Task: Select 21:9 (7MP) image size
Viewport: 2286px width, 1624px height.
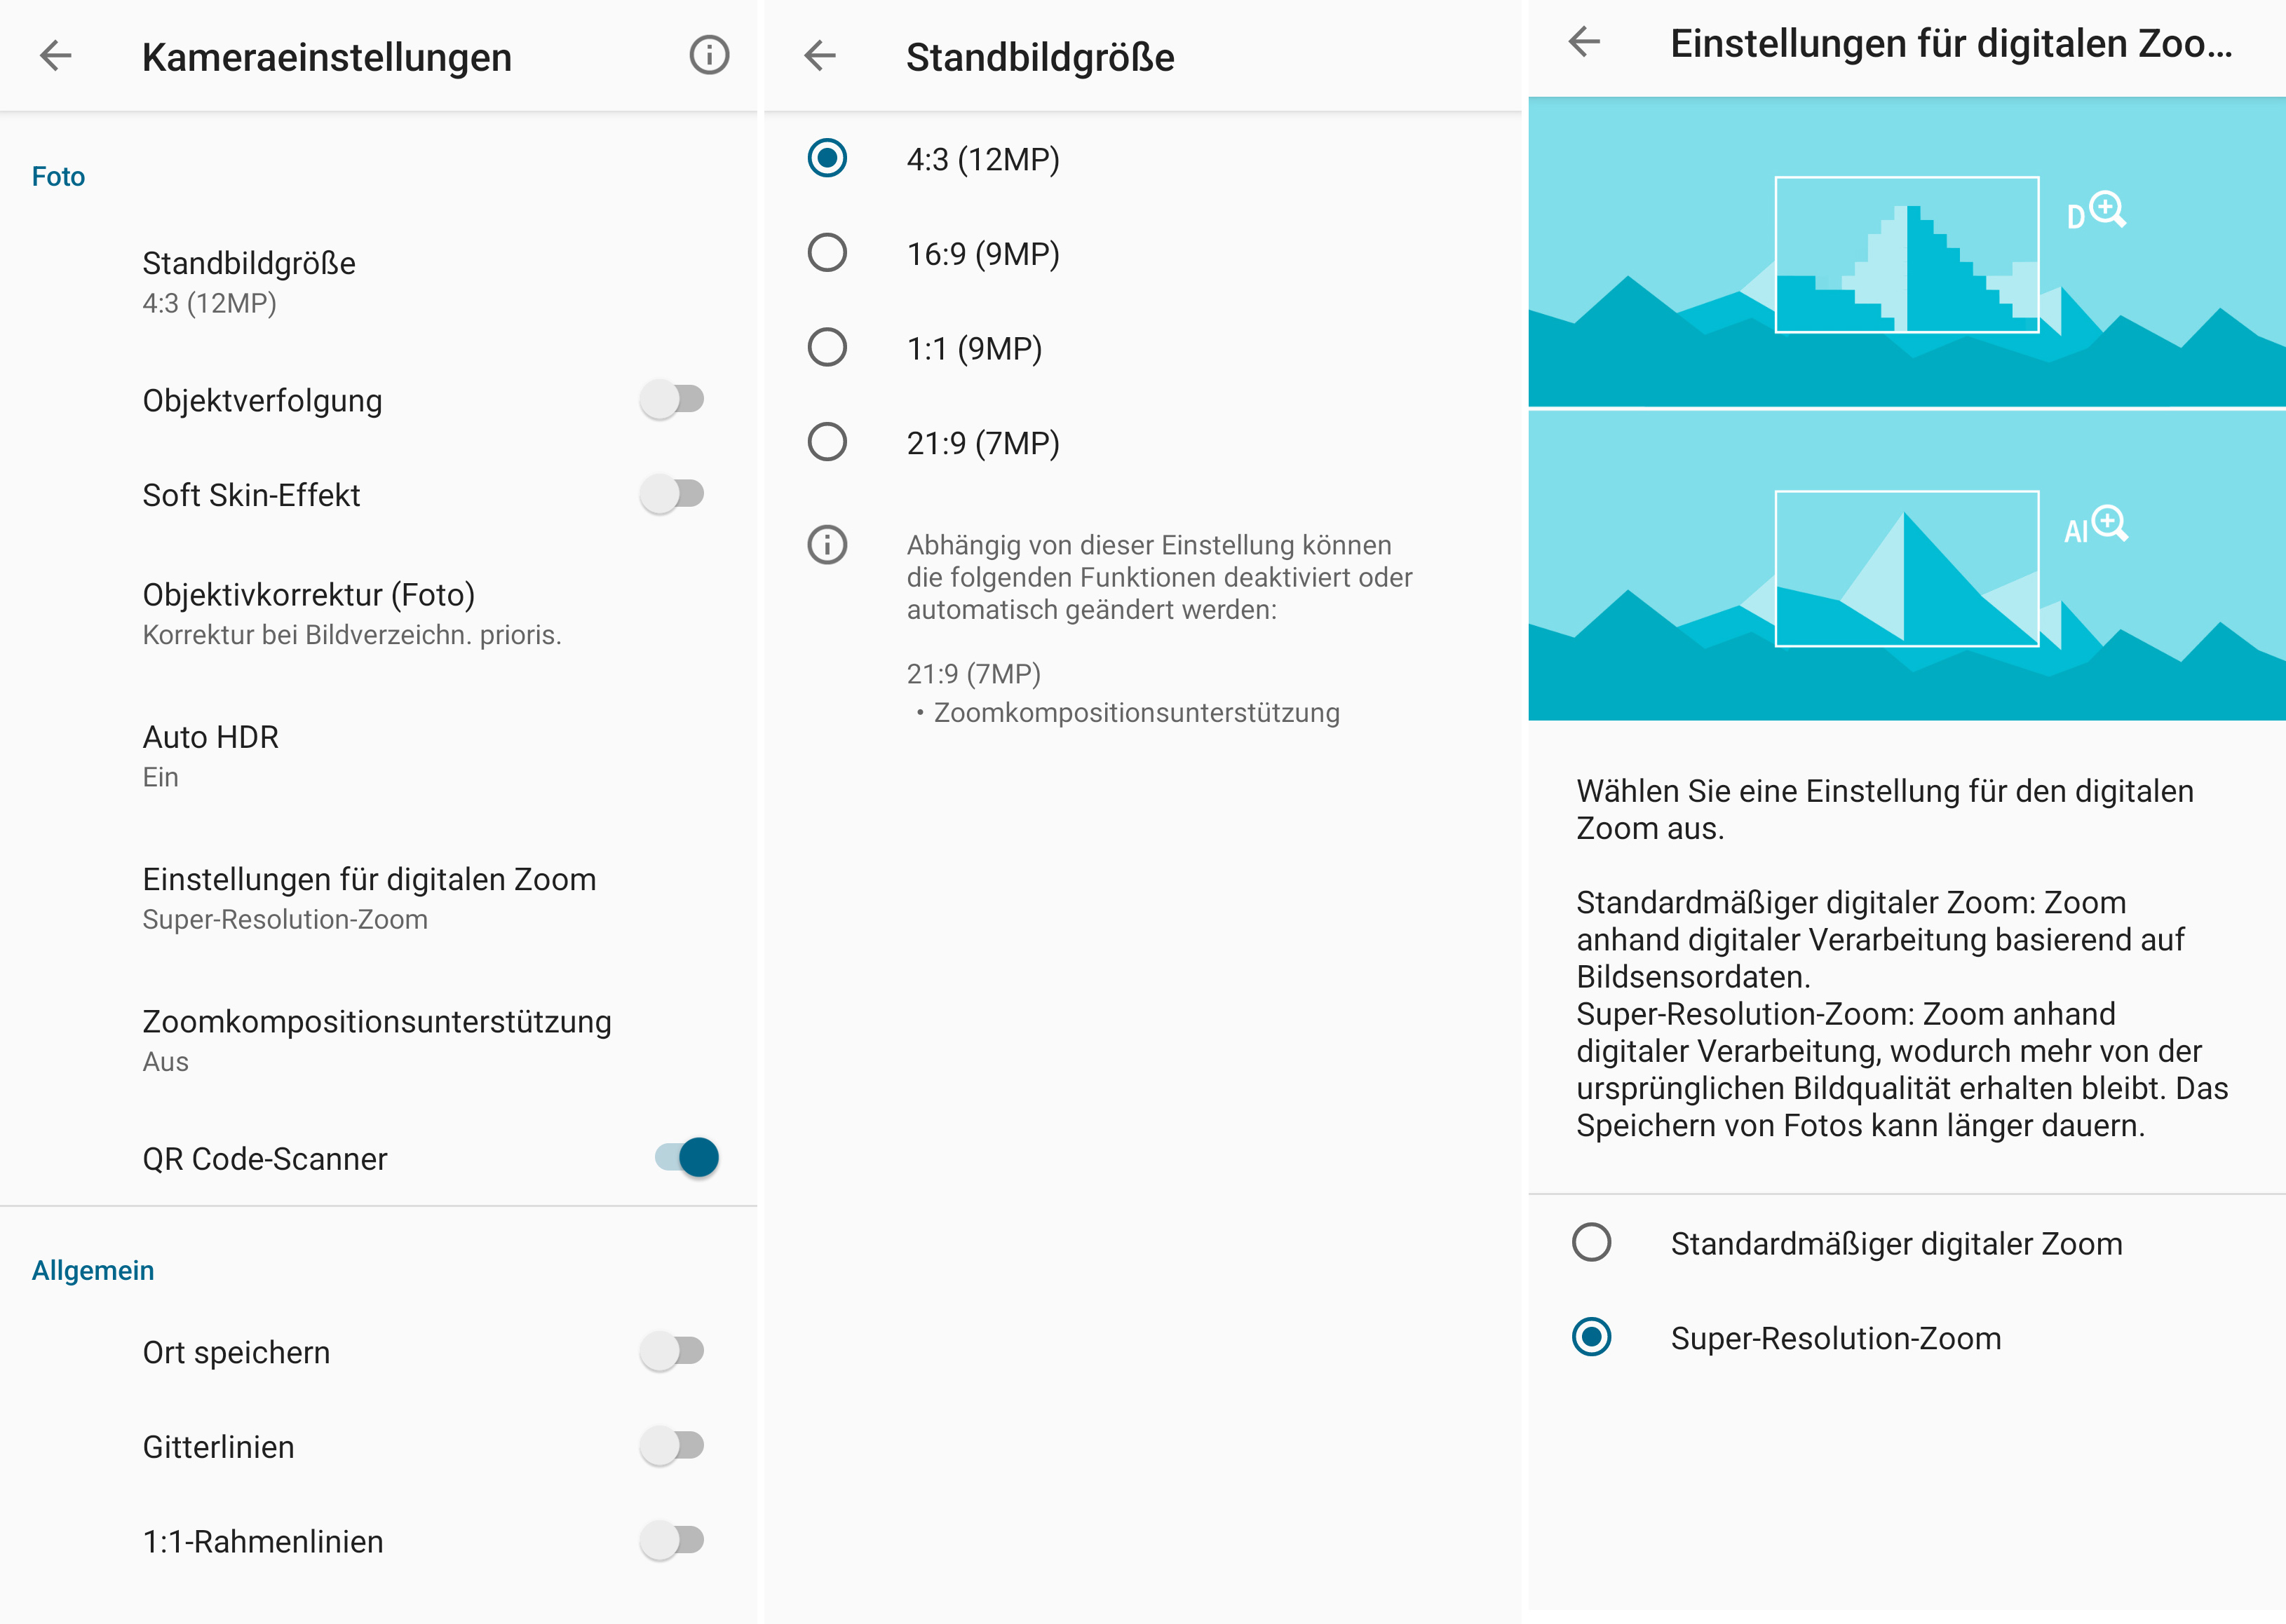Action: click(x=827, y=442)
